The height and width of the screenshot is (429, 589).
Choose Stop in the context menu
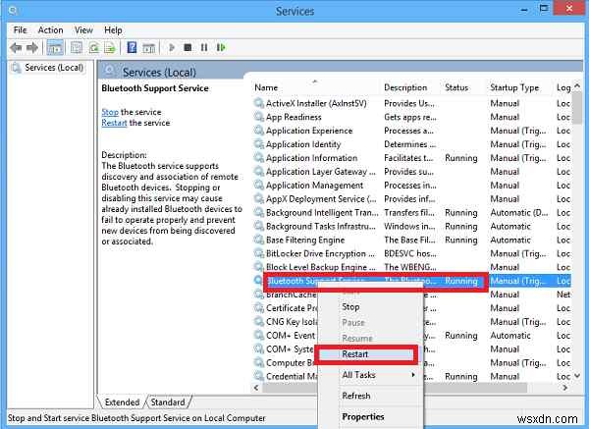pyautogui.click(x=350, y=307)
